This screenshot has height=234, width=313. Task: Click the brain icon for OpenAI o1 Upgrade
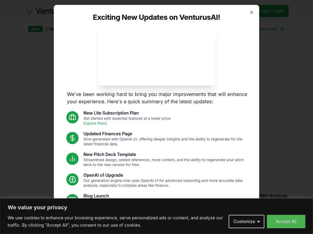coord(72,179)
